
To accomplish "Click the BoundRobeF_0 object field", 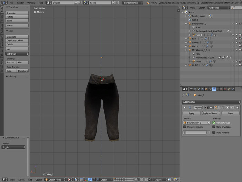I will (196, 122).
